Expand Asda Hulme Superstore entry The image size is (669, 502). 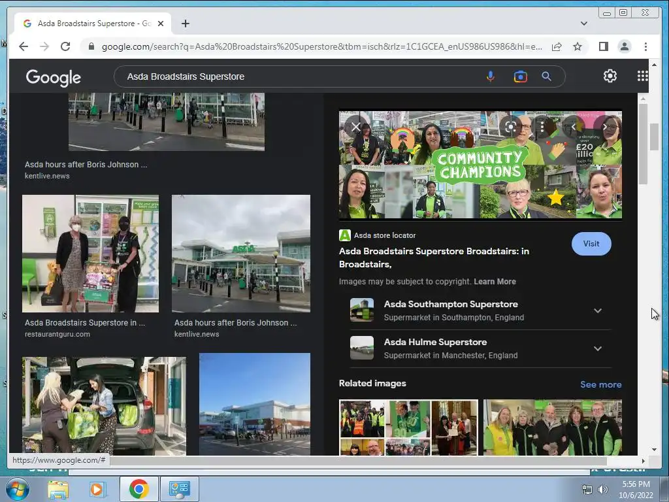[x=598, y=349]
